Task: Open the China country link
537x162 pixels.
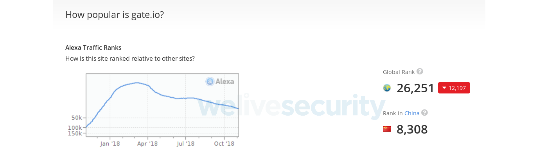Action: 412,113
